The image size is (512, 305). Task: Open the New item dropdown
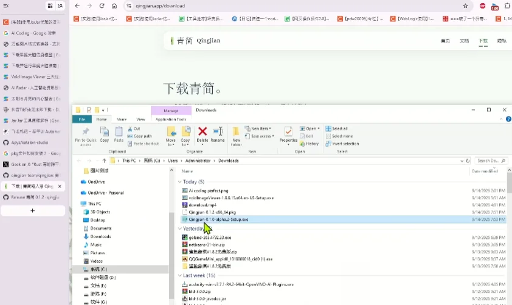tap(258, 129)
